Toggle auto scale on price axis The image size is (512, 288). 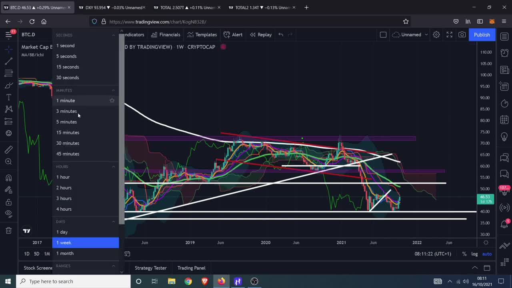click(x=487, y=254)
